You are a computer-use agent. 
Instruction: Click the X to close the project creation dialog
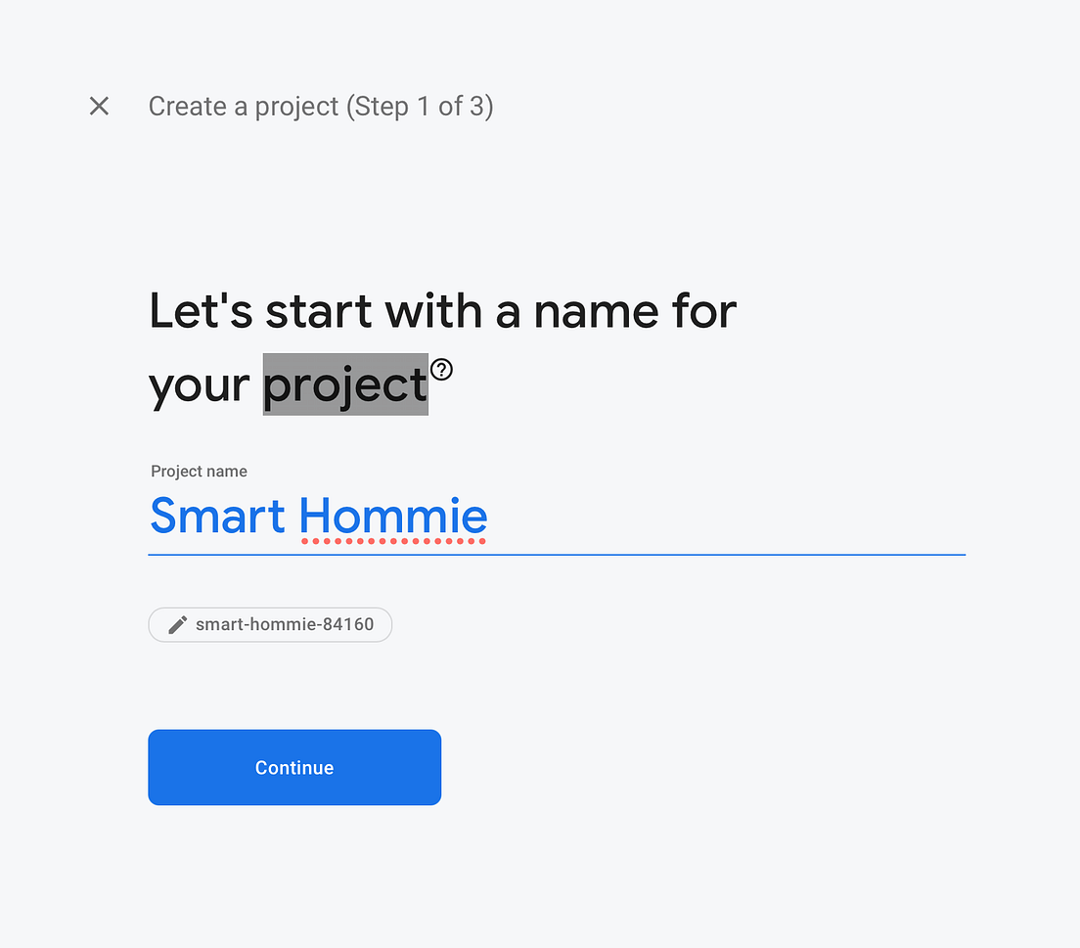click(x=99, y=106)
